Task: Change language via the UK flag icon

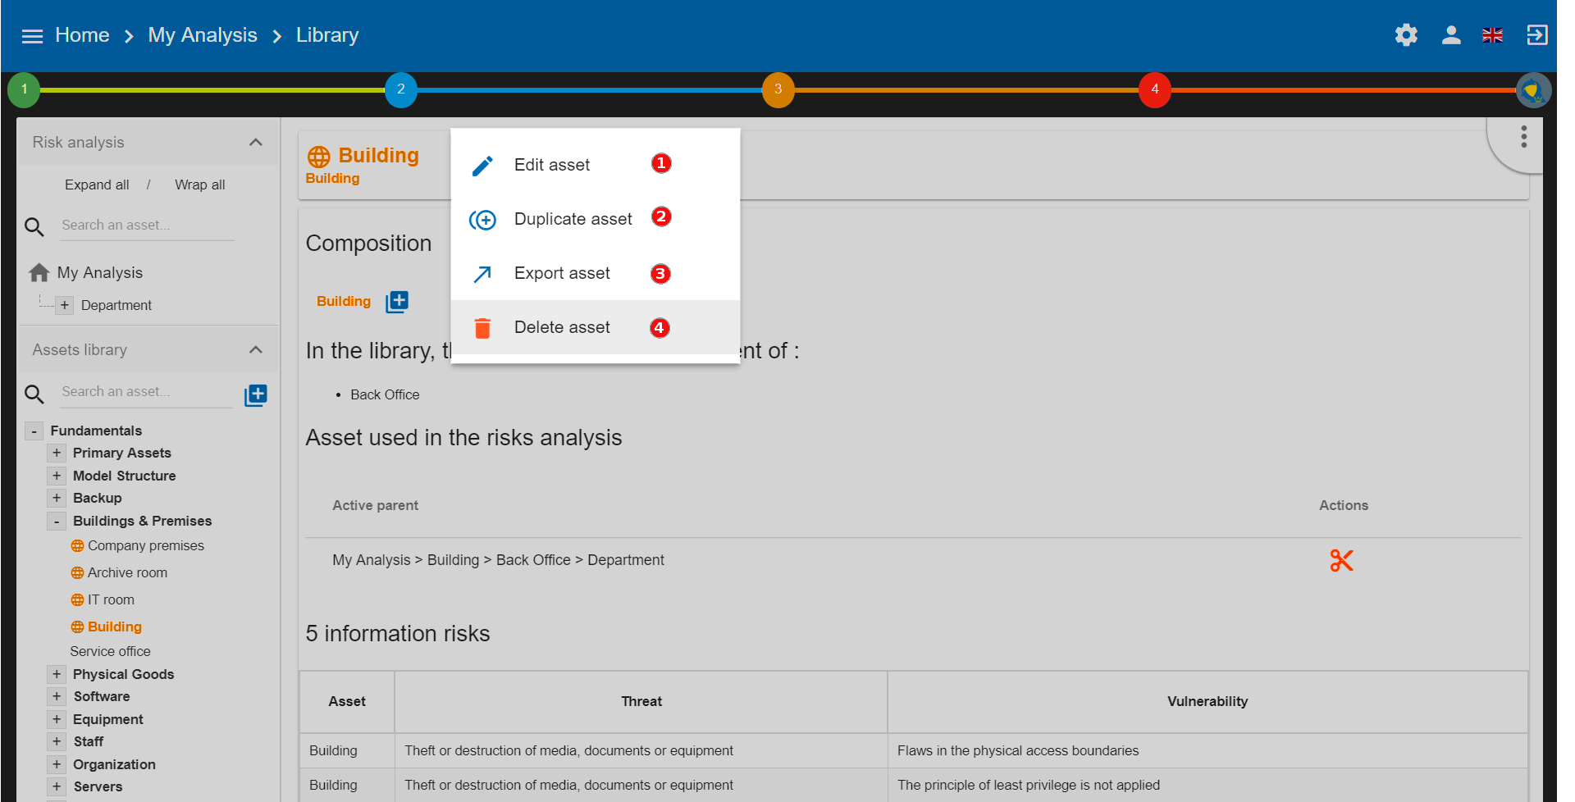Action: [x=1493, y=34]
